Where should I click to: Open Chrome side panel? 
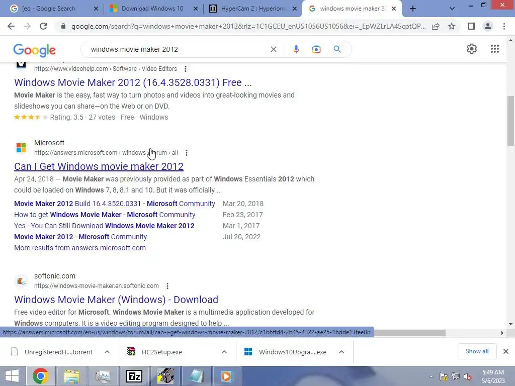pyautogui.click(x=472, y=26)
